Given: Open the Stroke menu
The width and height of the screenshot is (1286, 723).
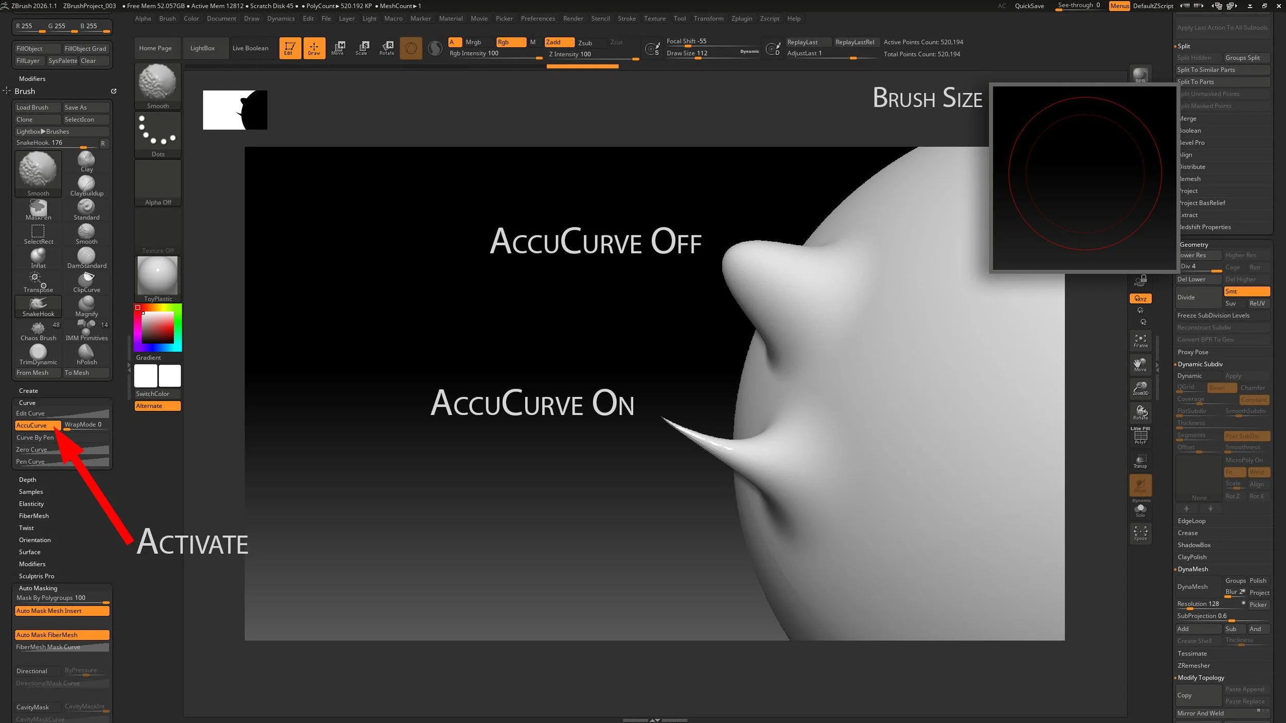Looking at the screenshot, I should pos(627,19).
